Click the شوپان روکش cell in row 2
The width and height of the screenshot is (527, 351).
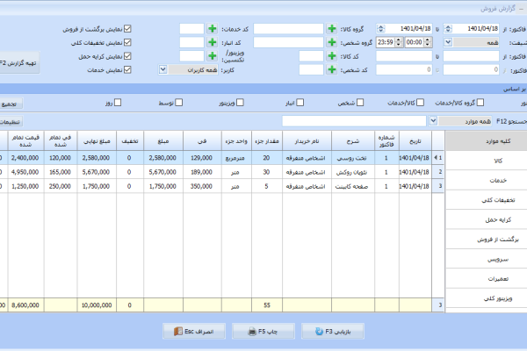pyautogui.click(x=352, y=172)
